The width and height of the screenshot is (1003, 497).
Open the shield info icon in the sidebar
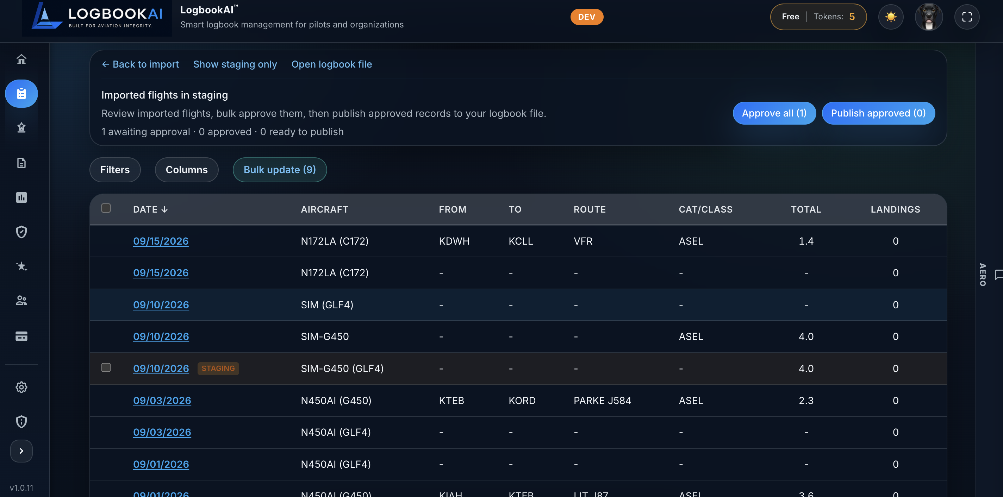pyautogui.click(x=21, y=421)
